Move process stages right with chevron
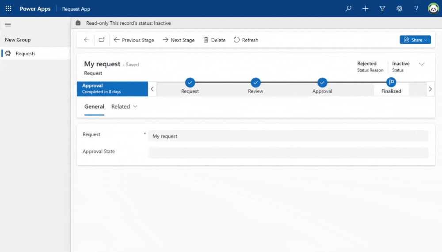 (430, 89)
